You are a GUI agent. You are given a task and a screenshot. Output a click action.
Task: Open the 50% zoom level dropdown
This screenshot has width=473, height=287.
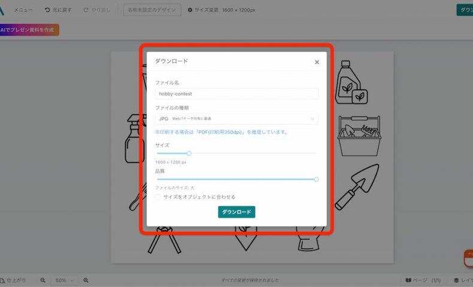(64, 280)
